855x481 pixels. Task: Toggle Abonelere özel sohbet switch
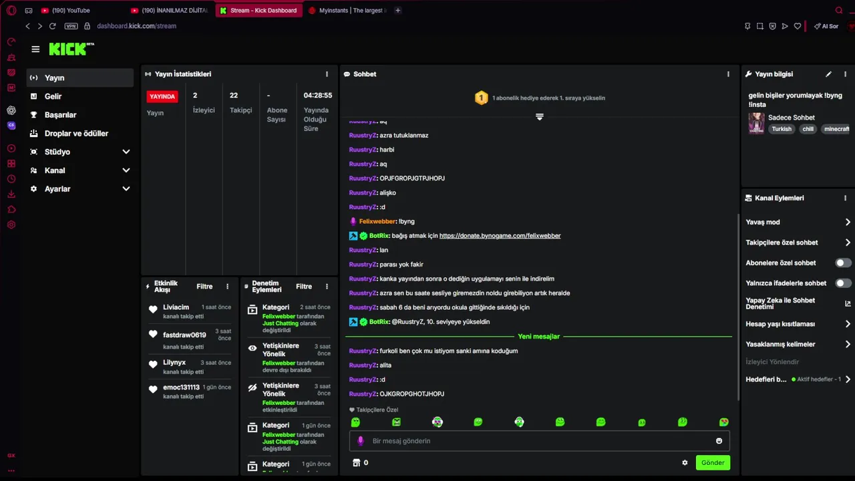844,263
